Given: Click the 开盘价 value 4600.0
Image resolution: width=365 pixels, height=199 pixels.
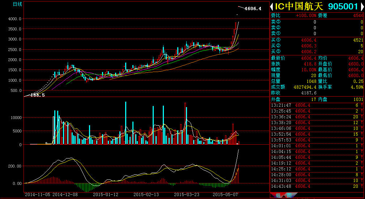Looking at the screenshot, I should [356, 64].
